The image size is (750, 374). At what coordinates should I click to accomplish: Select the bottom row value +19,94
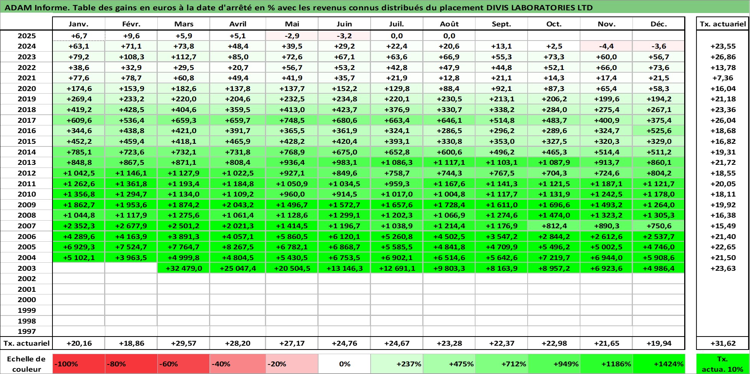(x=658, y=343)
